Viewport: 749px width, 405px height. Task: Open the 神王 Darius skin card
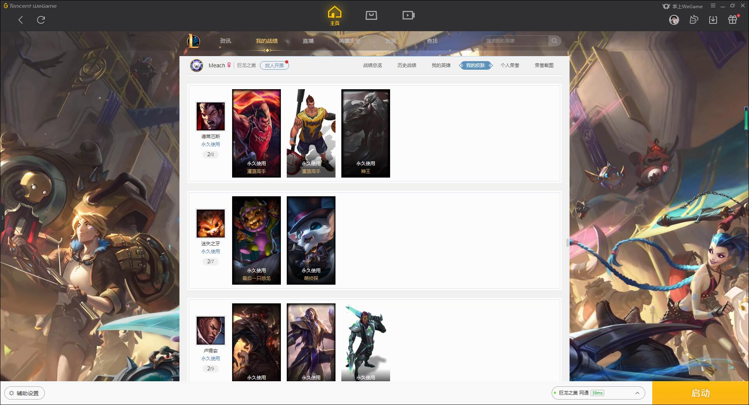coord(366,133)
